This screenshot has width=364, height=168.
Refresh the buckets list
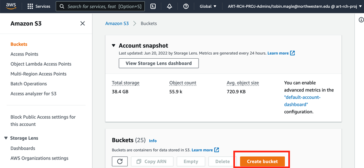coord(120,162)
